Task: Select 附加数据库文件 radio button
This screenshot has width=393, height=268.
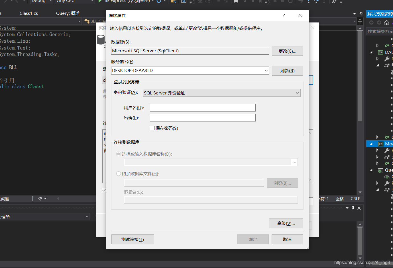Action: point(119,174)
